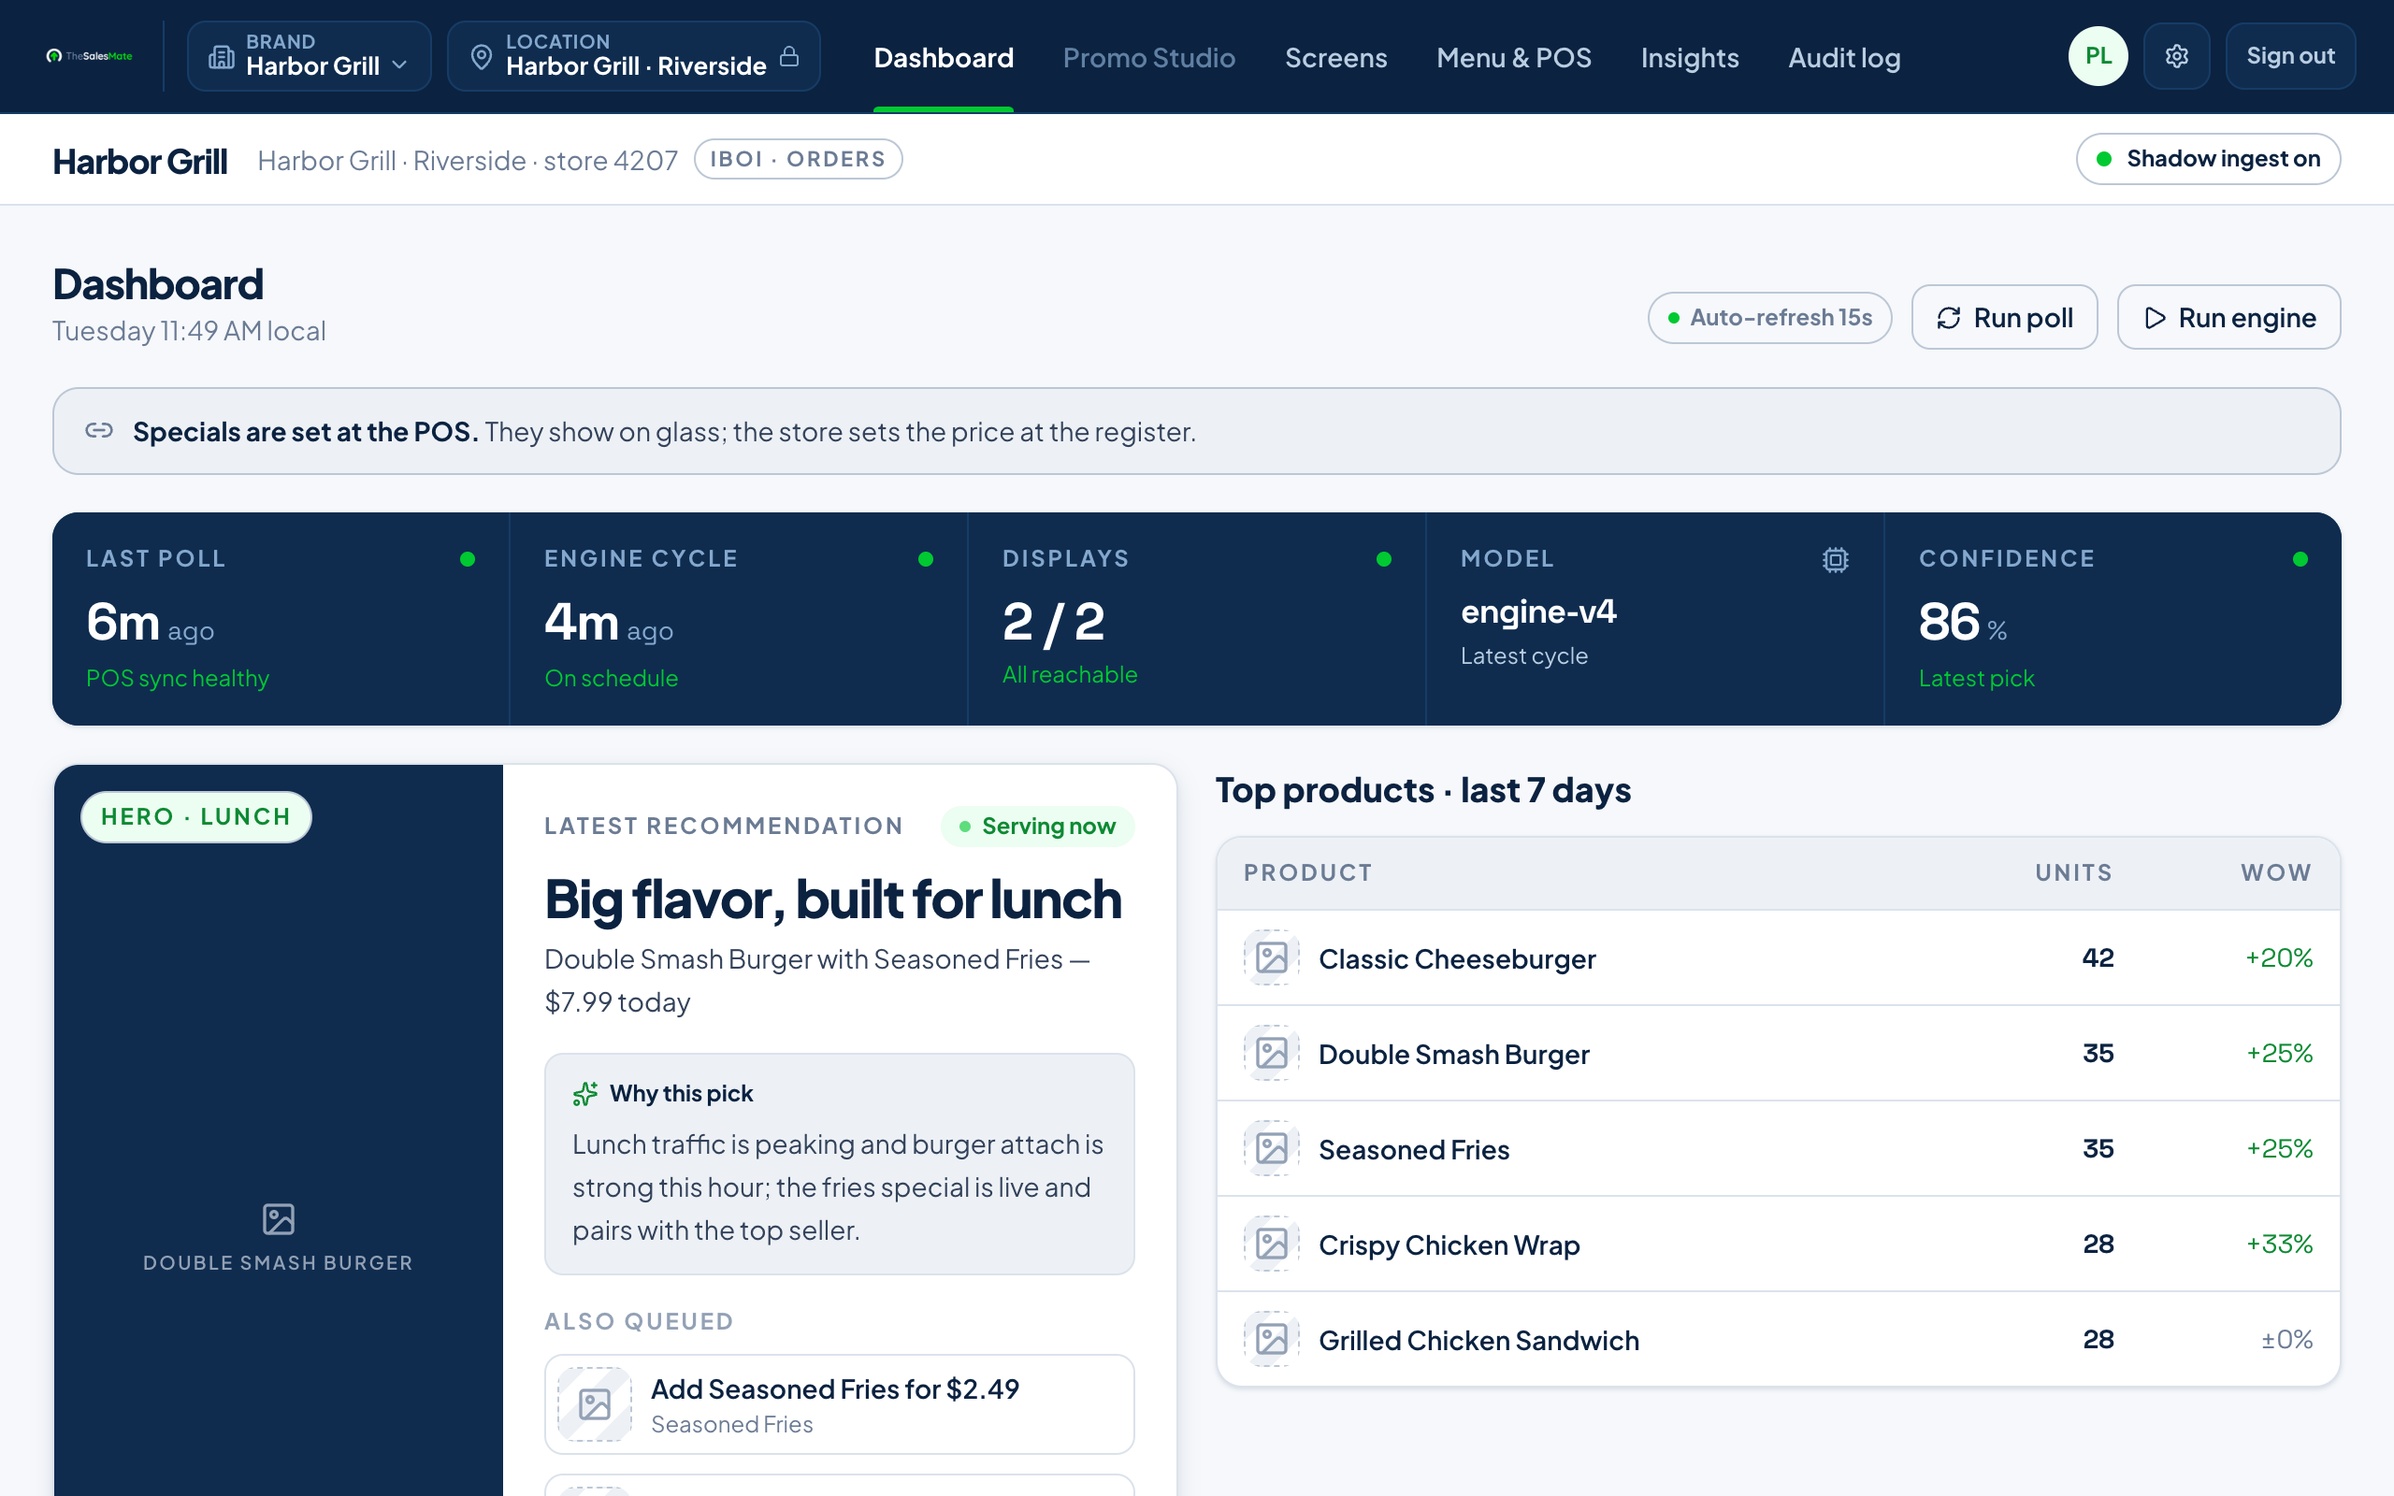2394x1496 pixels.
Task: Click the IBOI · ORDERS badge
Action: point(799,159)
